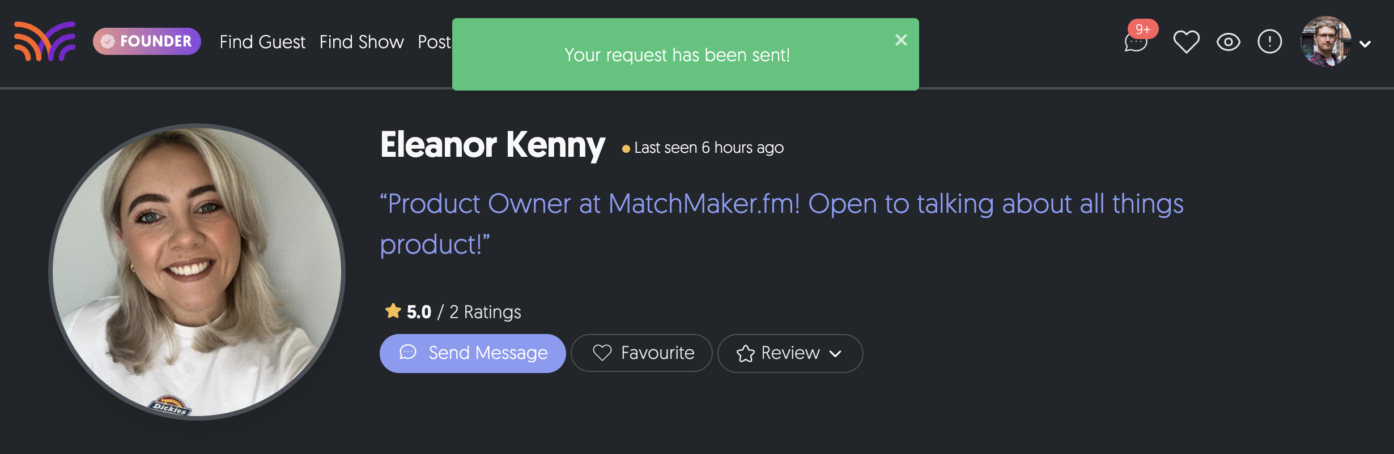
Task: Click Eleanor Kenny's profile photo
Action: [197, 272]
